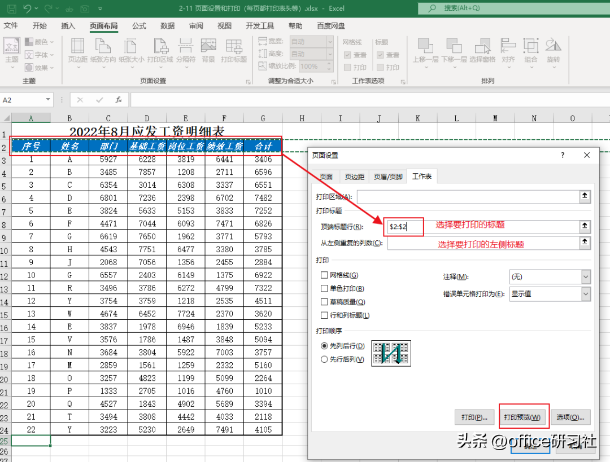The height and width of the screenshot is (462, 610).
Task: Click collapse-range icon beside 从左侧重复的列数 field
Action: tap(585, 242)
